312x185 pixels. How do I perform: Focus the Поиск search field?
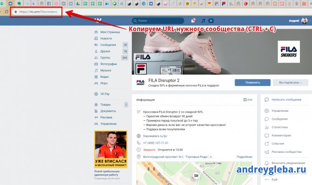pos(158,21)
